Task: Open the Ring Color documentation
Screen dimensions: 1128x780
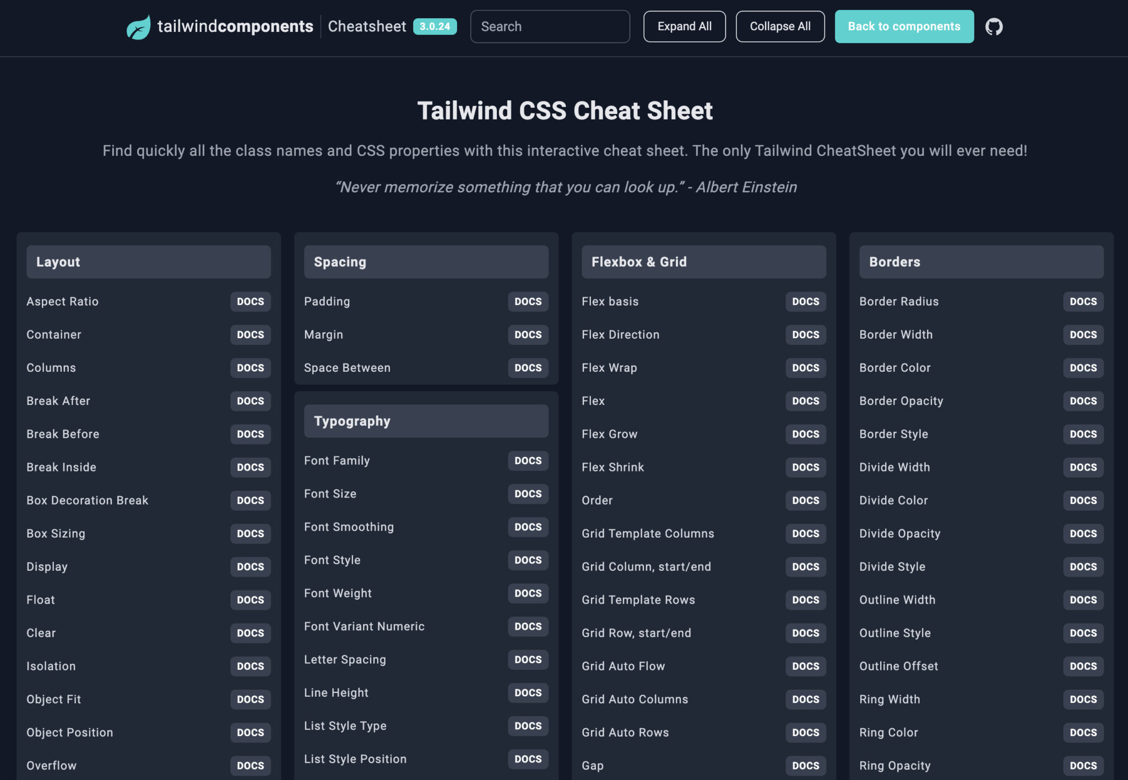Action: pyautogui.click(x=1082, y=733)
